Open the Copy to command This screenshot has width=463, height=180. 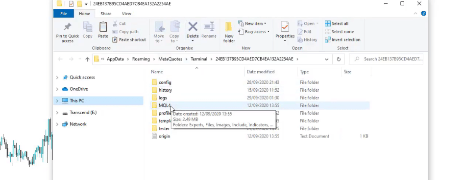(174, 32)
